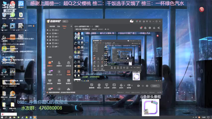This screenshot has height=119, width=212.
Task: Open the 主播任务 tool
Action: point(68,64)
